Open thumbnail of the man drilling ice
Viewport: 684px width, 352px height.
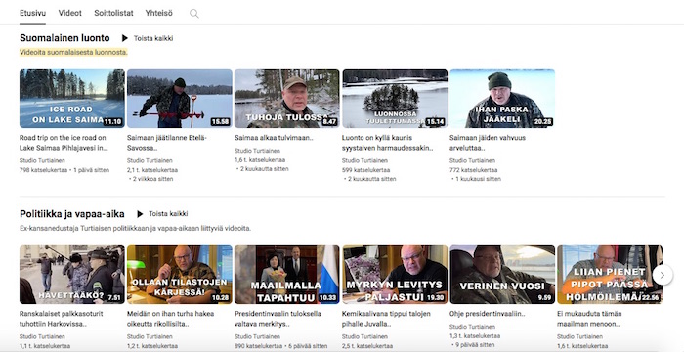pos(180,99)
